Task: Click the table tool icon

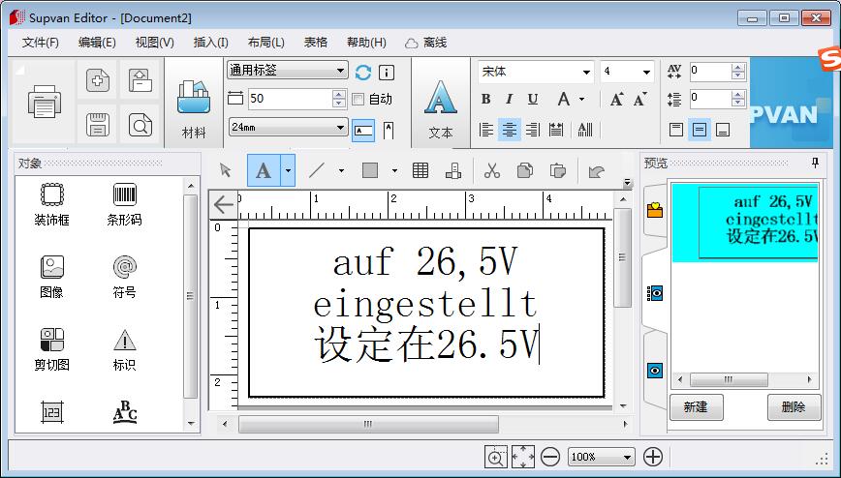Action: (420, 171)
